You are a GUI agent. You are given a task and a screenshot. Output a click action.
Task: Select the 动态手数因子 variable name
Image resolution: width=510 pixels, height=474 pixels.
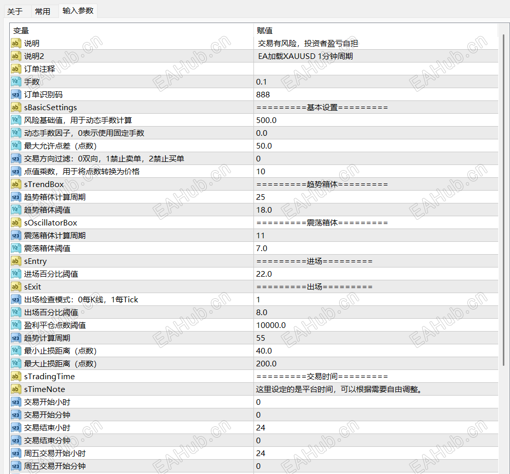click(x=84, y=133)
